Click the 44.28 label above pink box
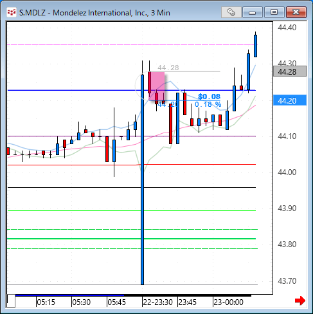Screen dimensions: 313x314 (168, 68)
